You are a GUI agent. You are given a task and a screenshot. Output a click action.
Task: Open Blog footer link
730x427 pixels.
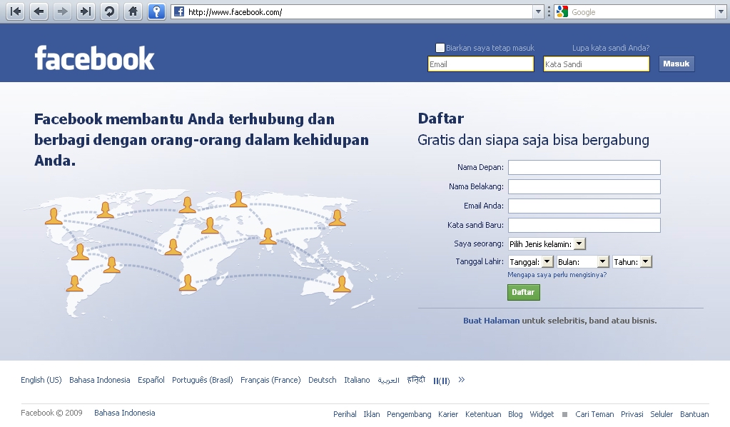click(515, 414)
